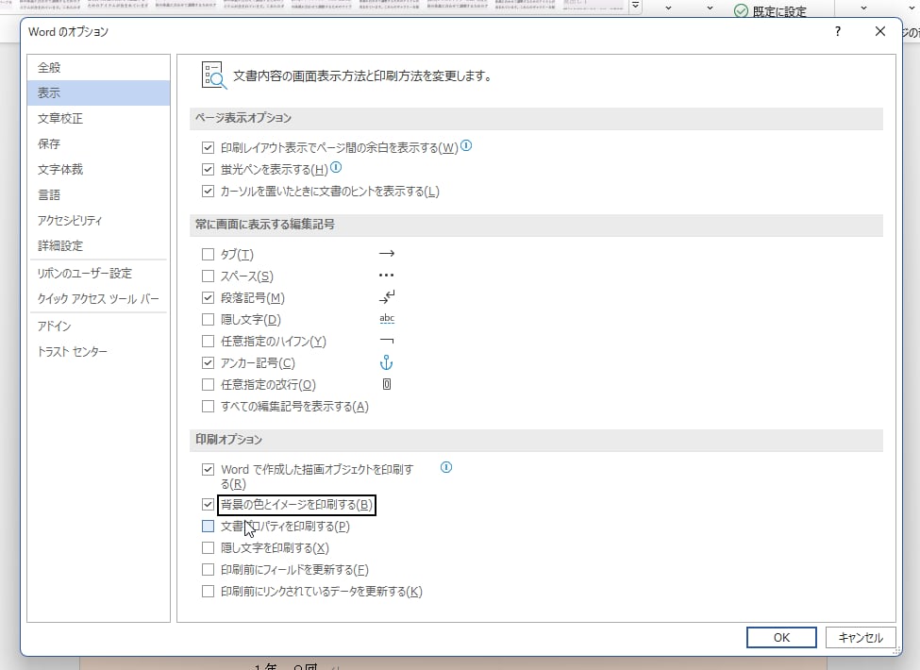Expand styles gallery in Word ribbon behind dialog

(x=635, y=7)
